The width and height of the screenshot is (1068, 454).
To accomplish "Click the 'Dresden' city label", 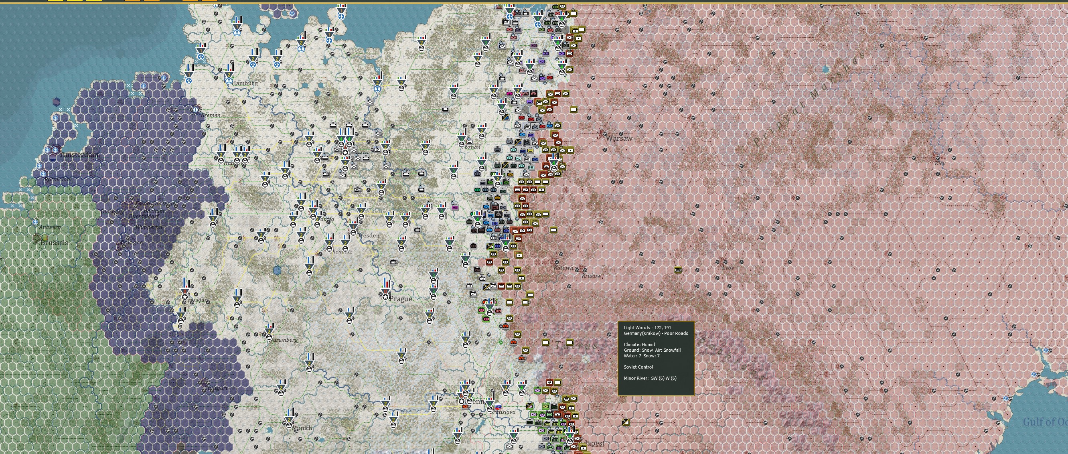I will point(368,235).
